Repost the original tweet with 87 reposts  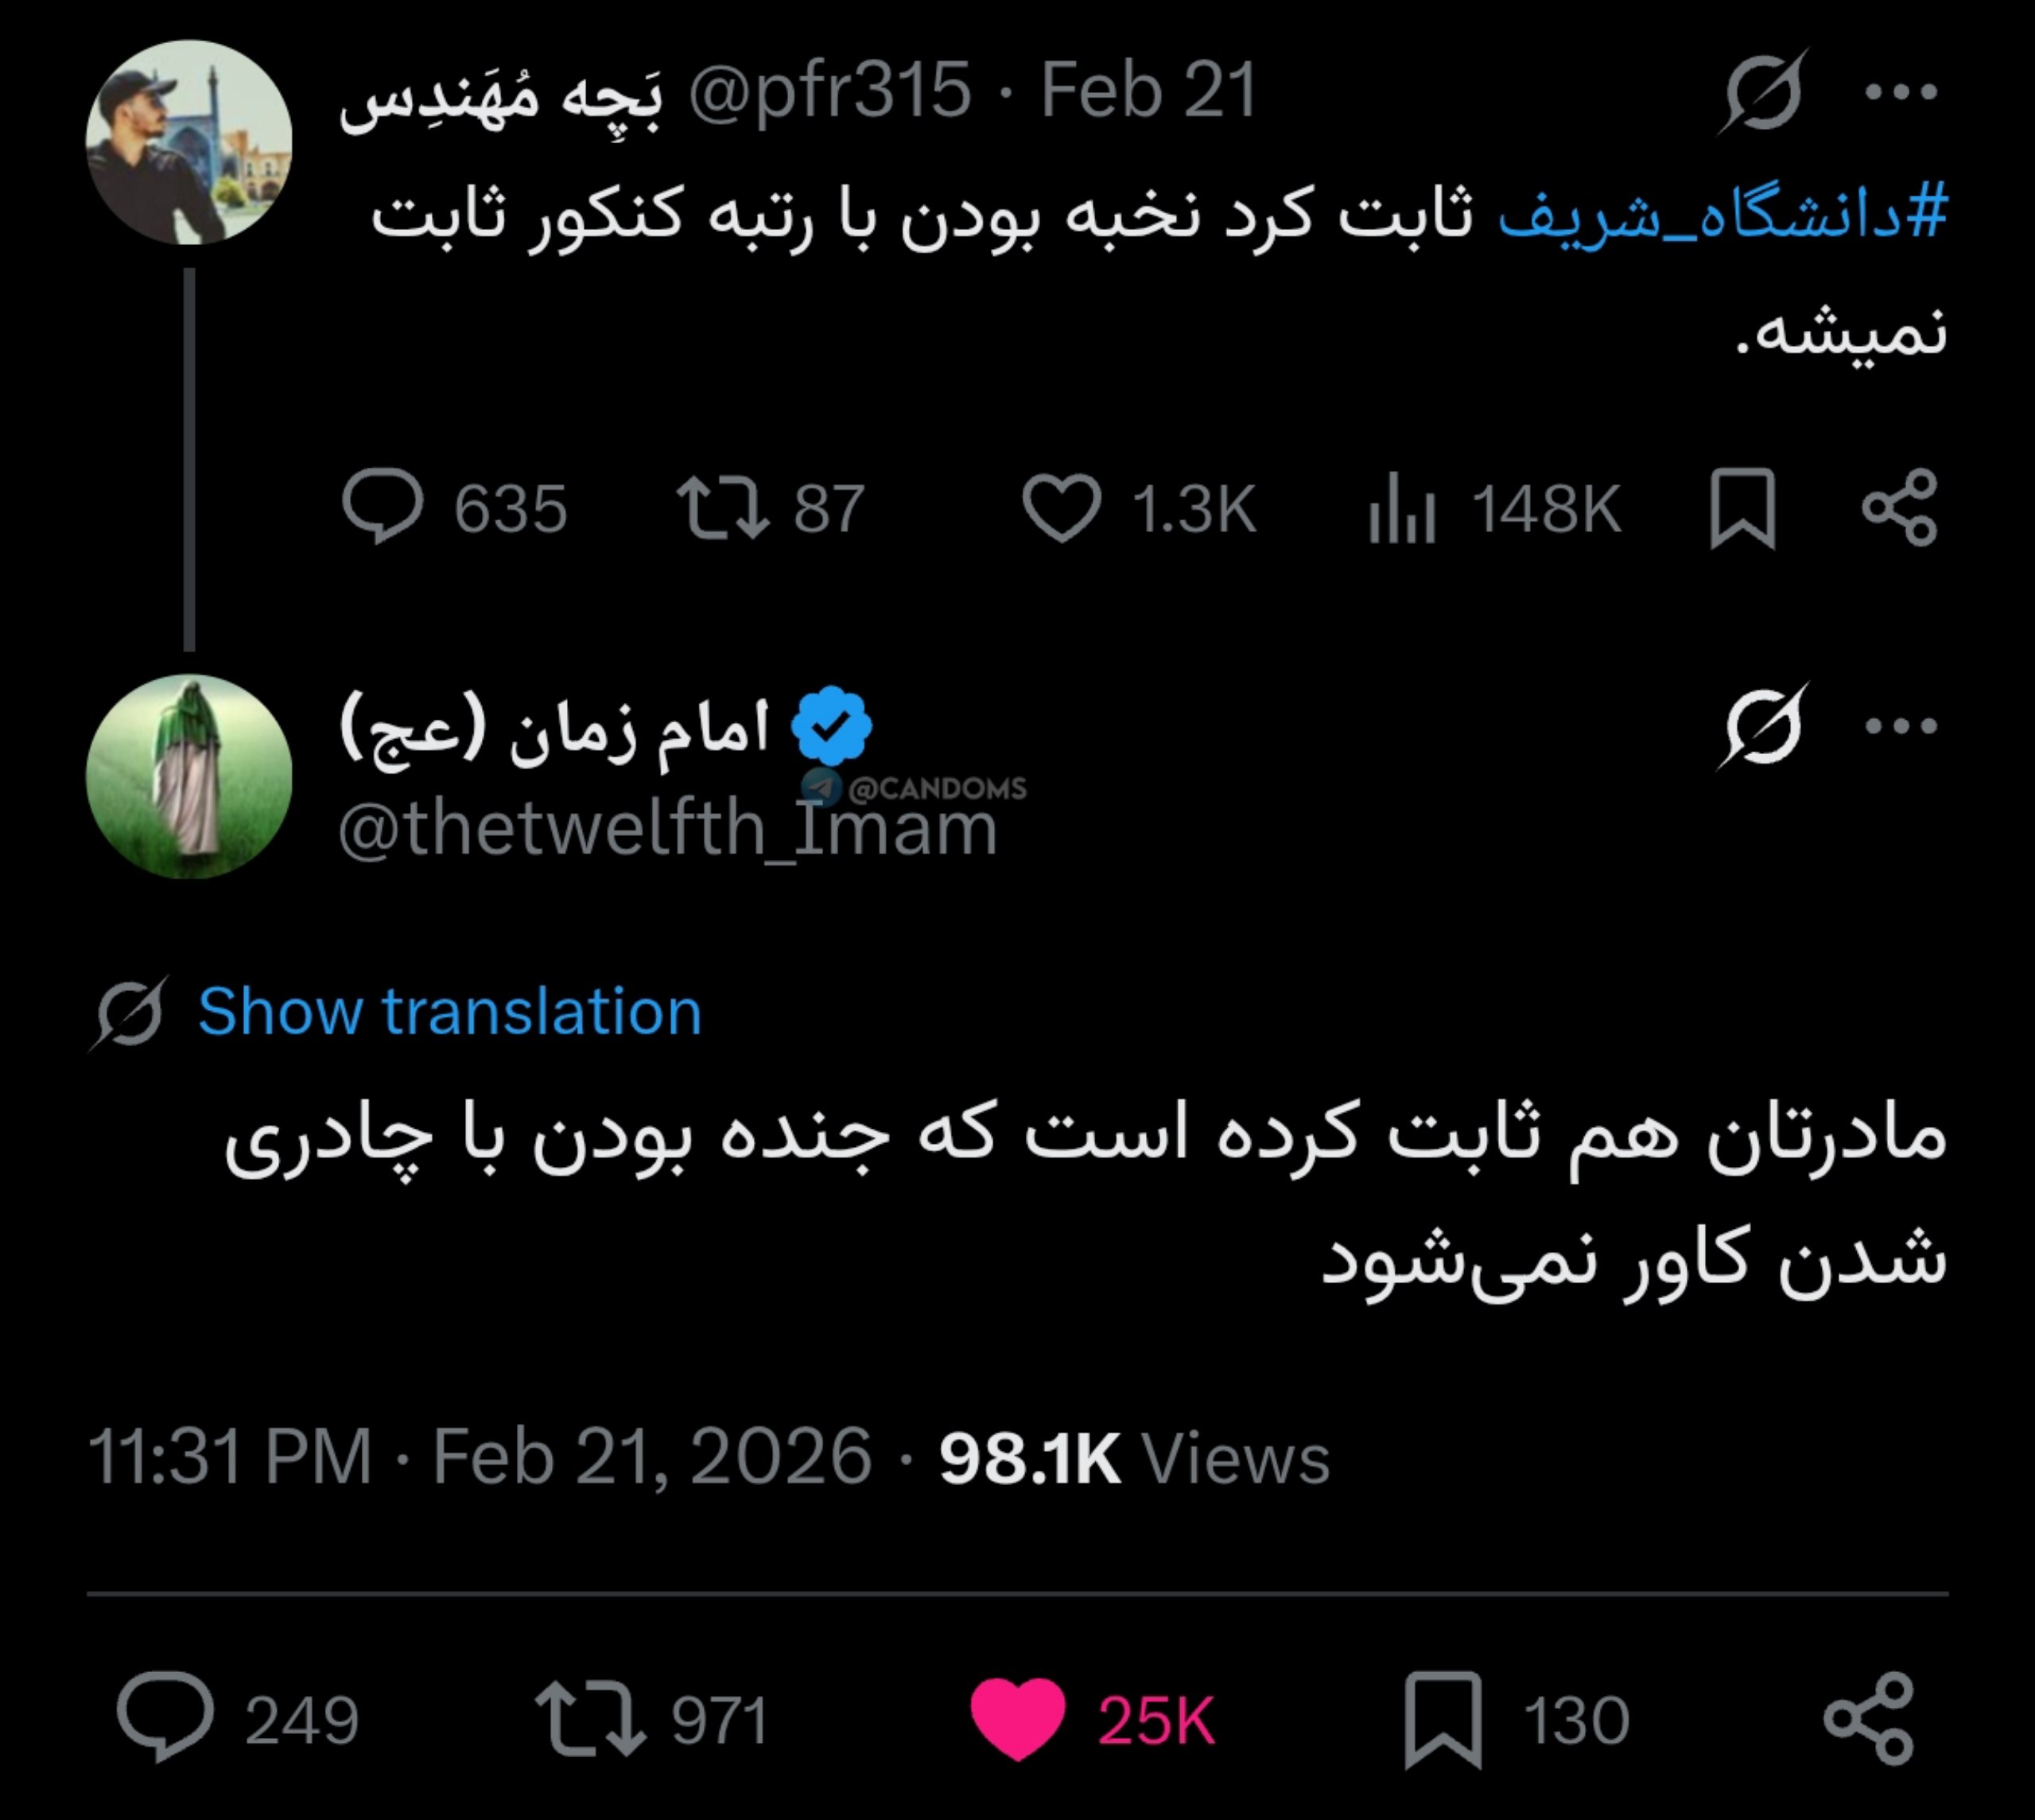click(721, 507)
